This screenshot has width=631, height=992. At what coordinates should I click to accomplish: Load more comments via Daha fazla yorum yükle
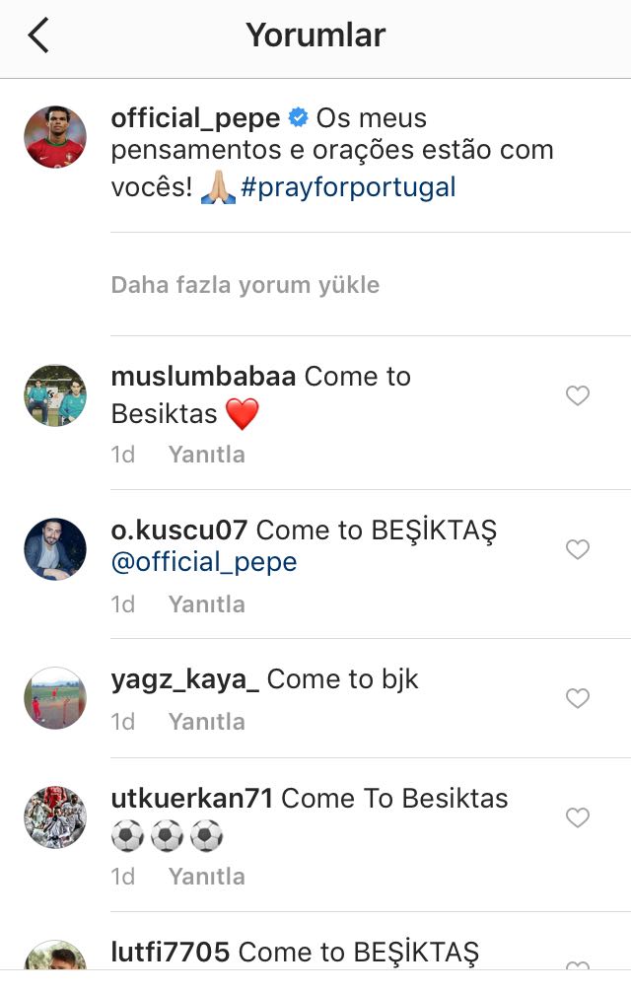click(x=245, y=285)
